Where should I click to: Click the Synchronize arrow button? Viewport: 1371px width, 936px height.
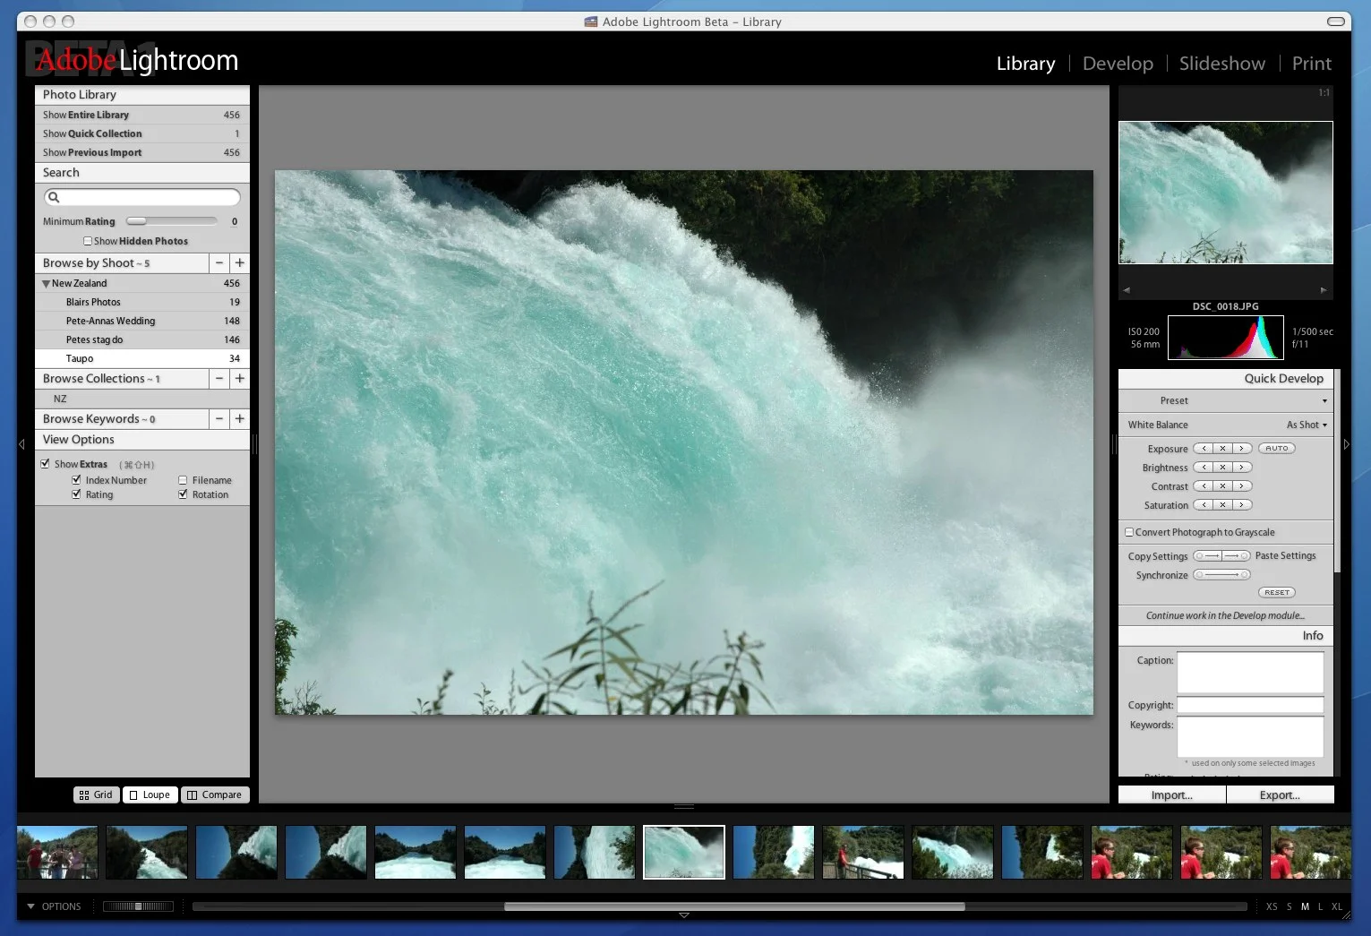pos(1221,575)
